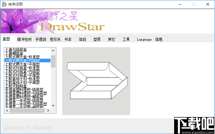Open the 工具 tab
The image size is (215, 134).
click(x=128, y=39)
